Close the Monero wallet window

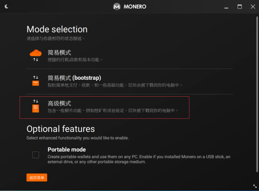pos(253,7)
